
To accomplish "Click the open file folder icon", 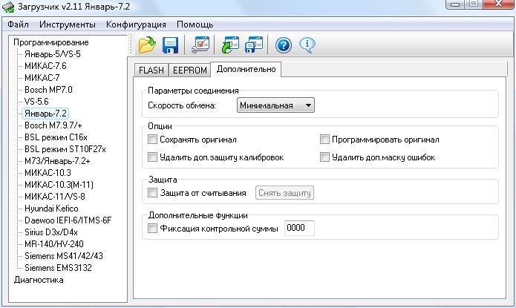I will [147, 45].
